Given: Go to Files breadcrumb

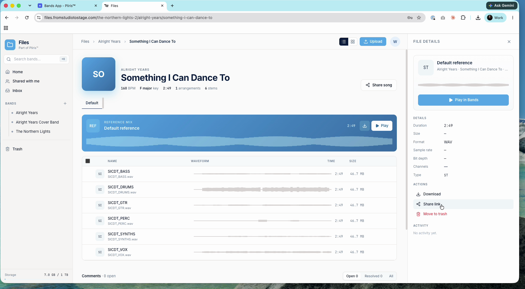Looking at the screenshot, I should coord(85,41).
